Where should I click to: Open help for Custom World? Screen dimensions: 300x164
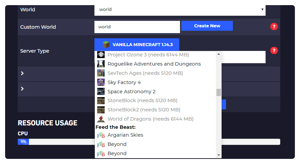tap(274, 26)
